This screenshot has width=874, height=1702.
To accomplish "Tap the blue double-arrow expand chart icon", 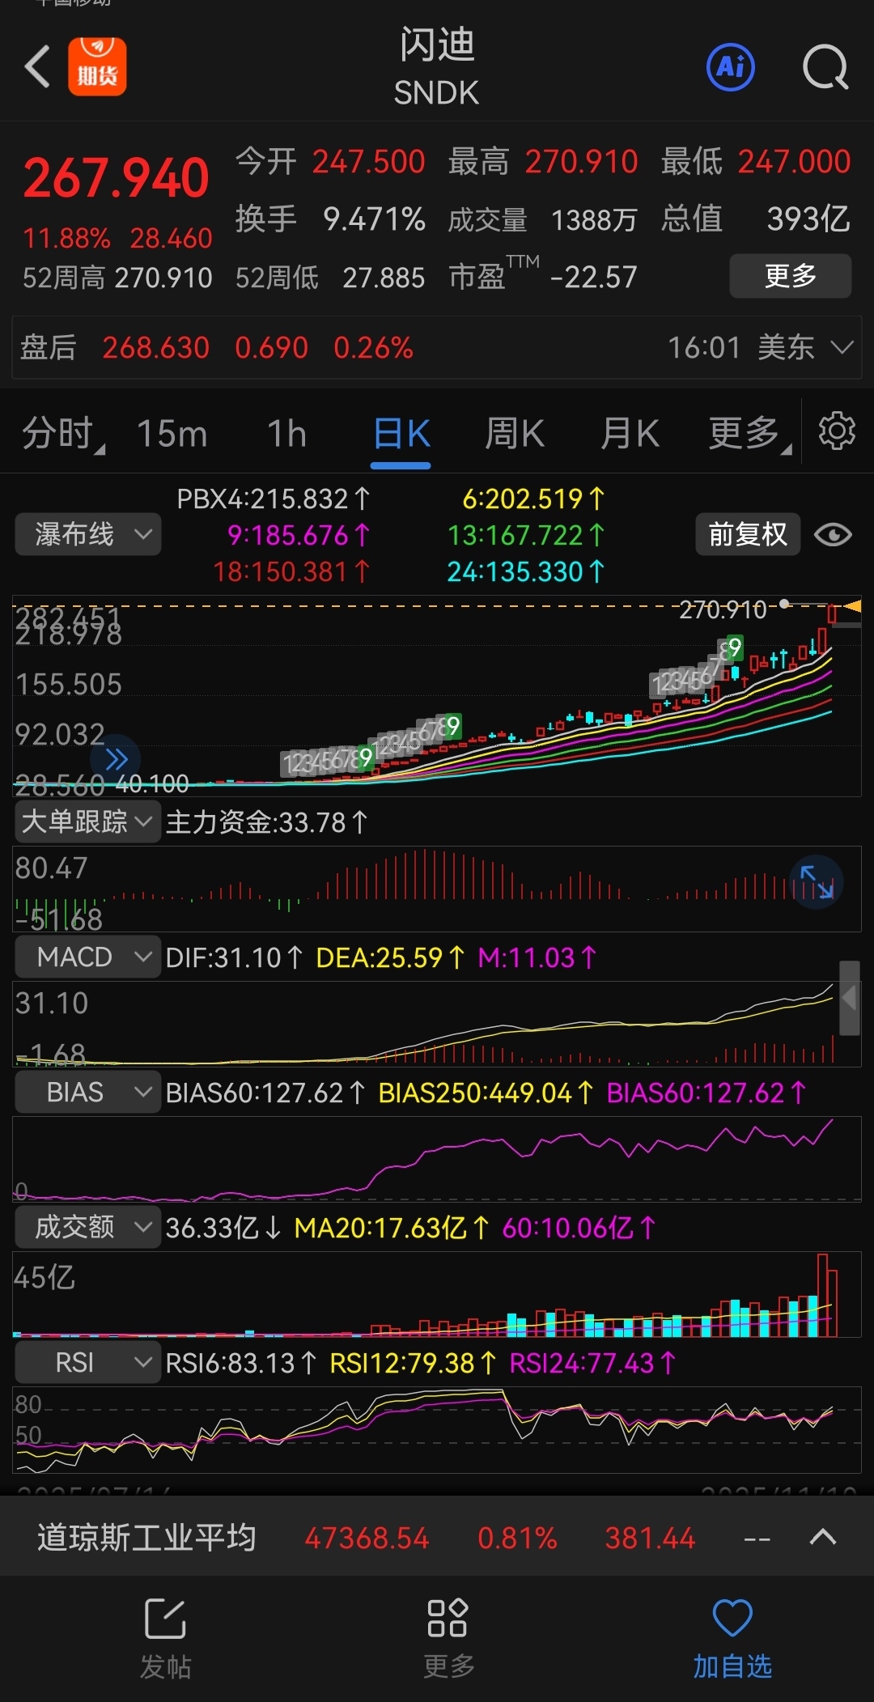I will pyautogui.click(x=117, y=759).
